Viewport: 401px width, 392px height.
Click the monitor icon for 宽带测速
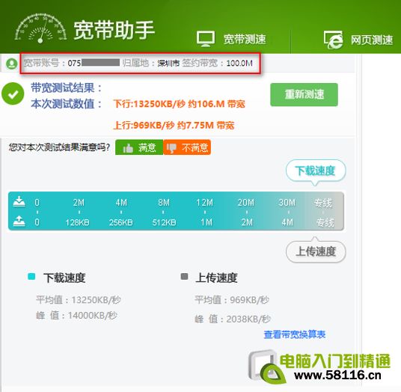pyautogui.click(x=205, y=39)
